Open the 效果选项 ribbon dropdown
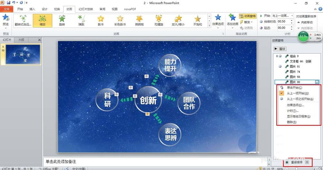Screen dimensions: 323x170 click(218, 20)
